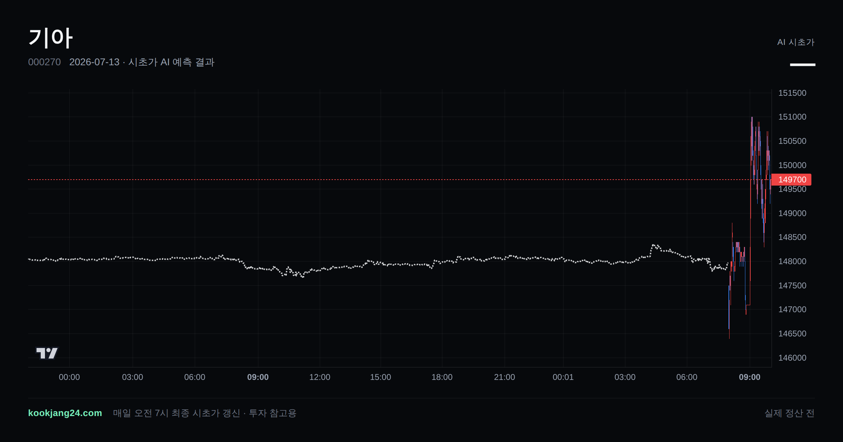Click the 18:00 time axis label

click(442, 377)
